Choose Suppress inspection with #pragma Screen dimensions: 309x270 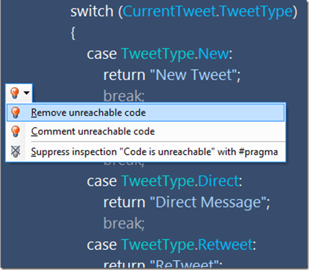(146, 152)
